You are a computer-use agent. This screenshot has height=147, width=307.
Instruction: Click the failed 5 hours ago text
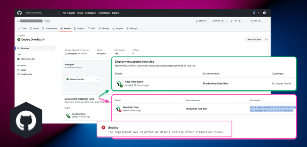click(x=132, y=110)
